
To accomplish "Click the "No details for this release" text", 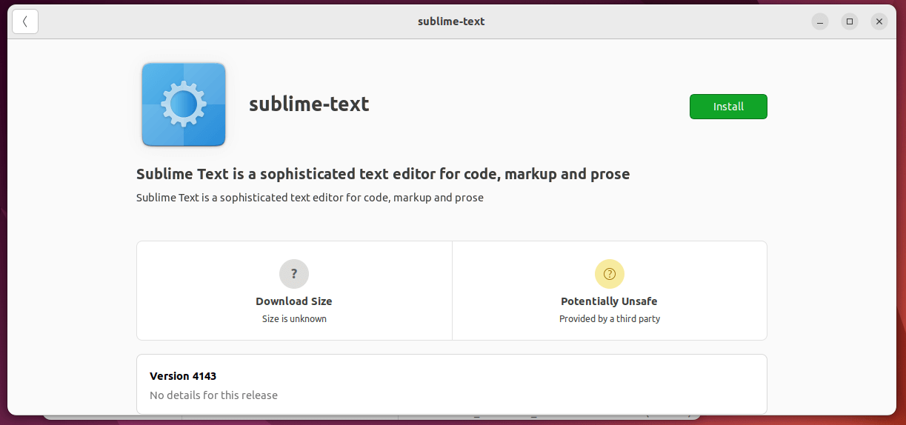I will (213, 395).
